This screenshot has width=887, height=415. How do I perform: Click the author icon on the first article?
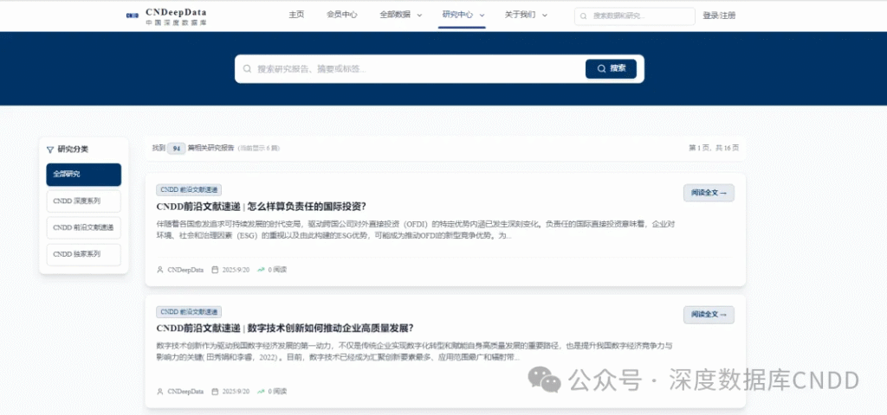pos(160,270)
